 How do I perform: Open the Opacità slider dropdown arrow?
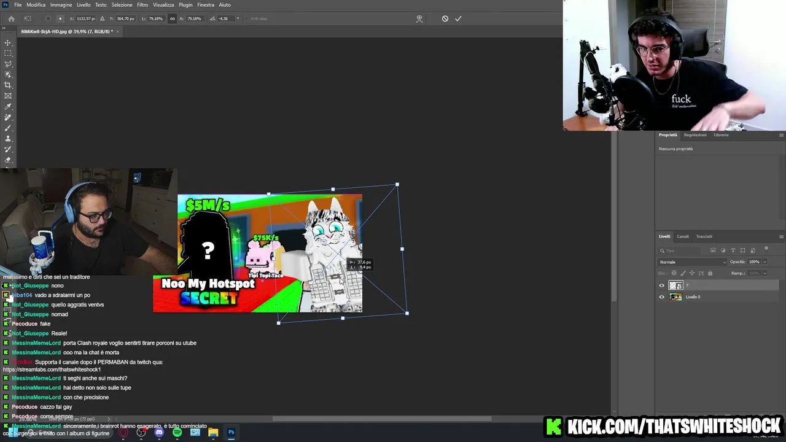tap(765, 262)
